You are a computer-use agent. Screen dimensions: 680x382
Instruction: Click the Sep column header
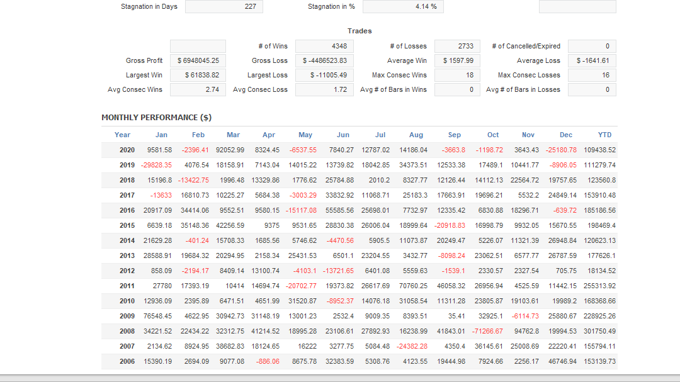click(455, 135)
